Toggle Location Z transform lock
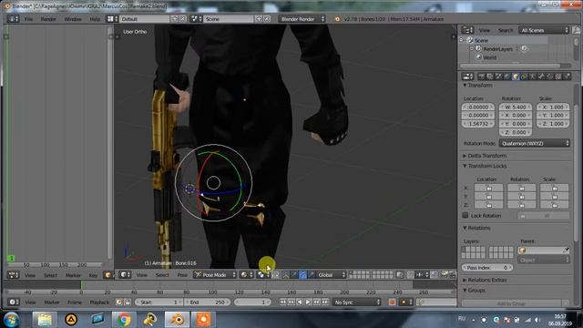Screen dimensions: 583x328 pyautogui.click(x=488, y=205)
